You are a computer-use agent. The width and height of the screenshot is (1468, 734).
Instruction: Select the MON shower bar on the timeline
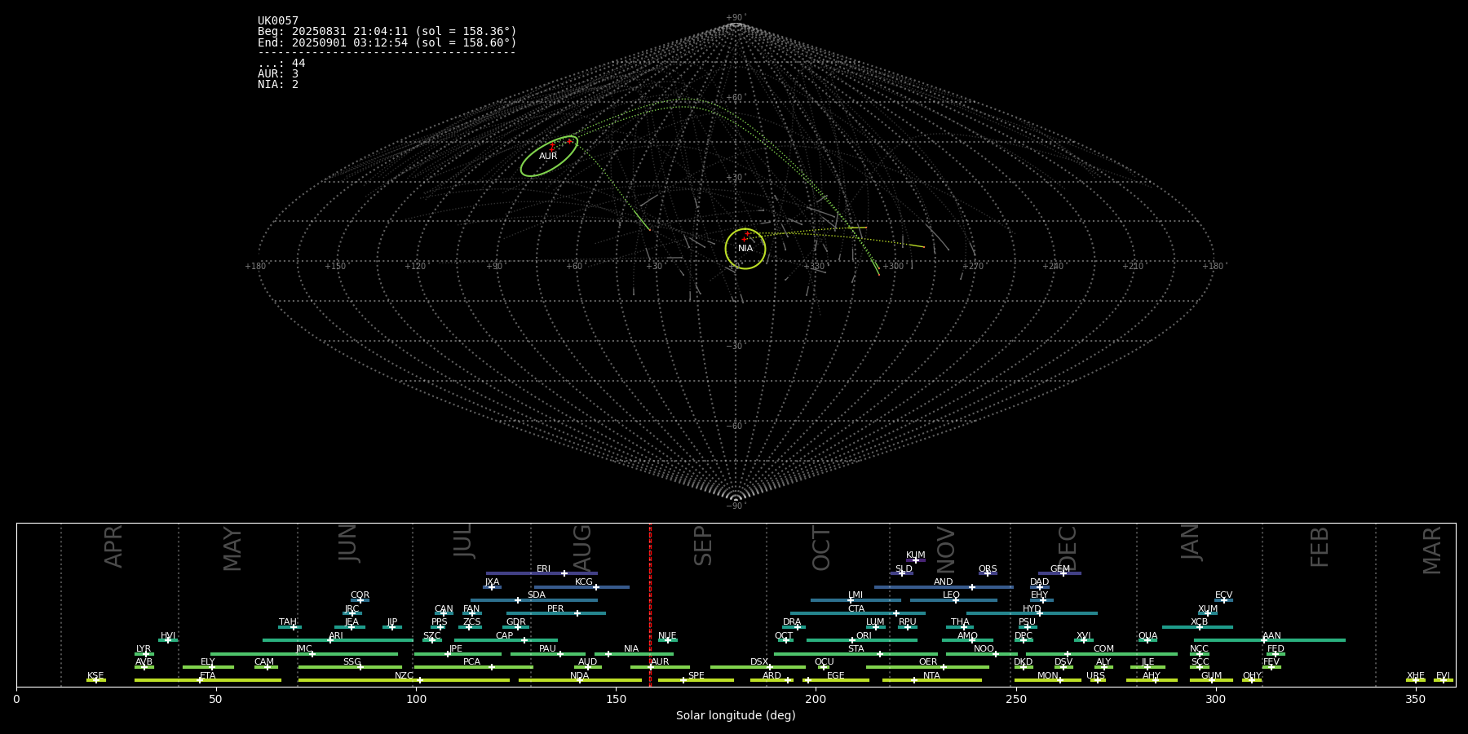point(1048,680)
